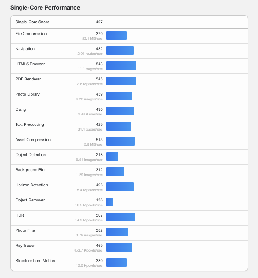Viewport: 258px width, 278px height.
Task: Click the Horizon Detection label
Action: point(32,185)
